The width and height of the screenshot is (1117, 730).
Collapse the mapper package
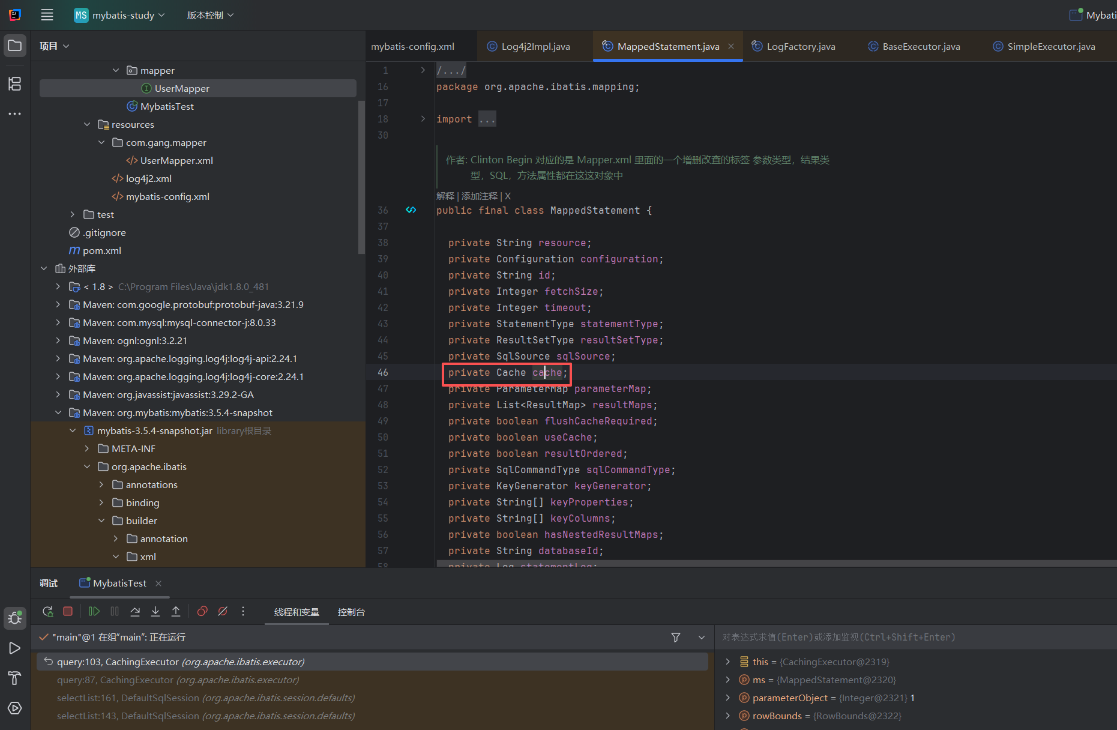116,70
